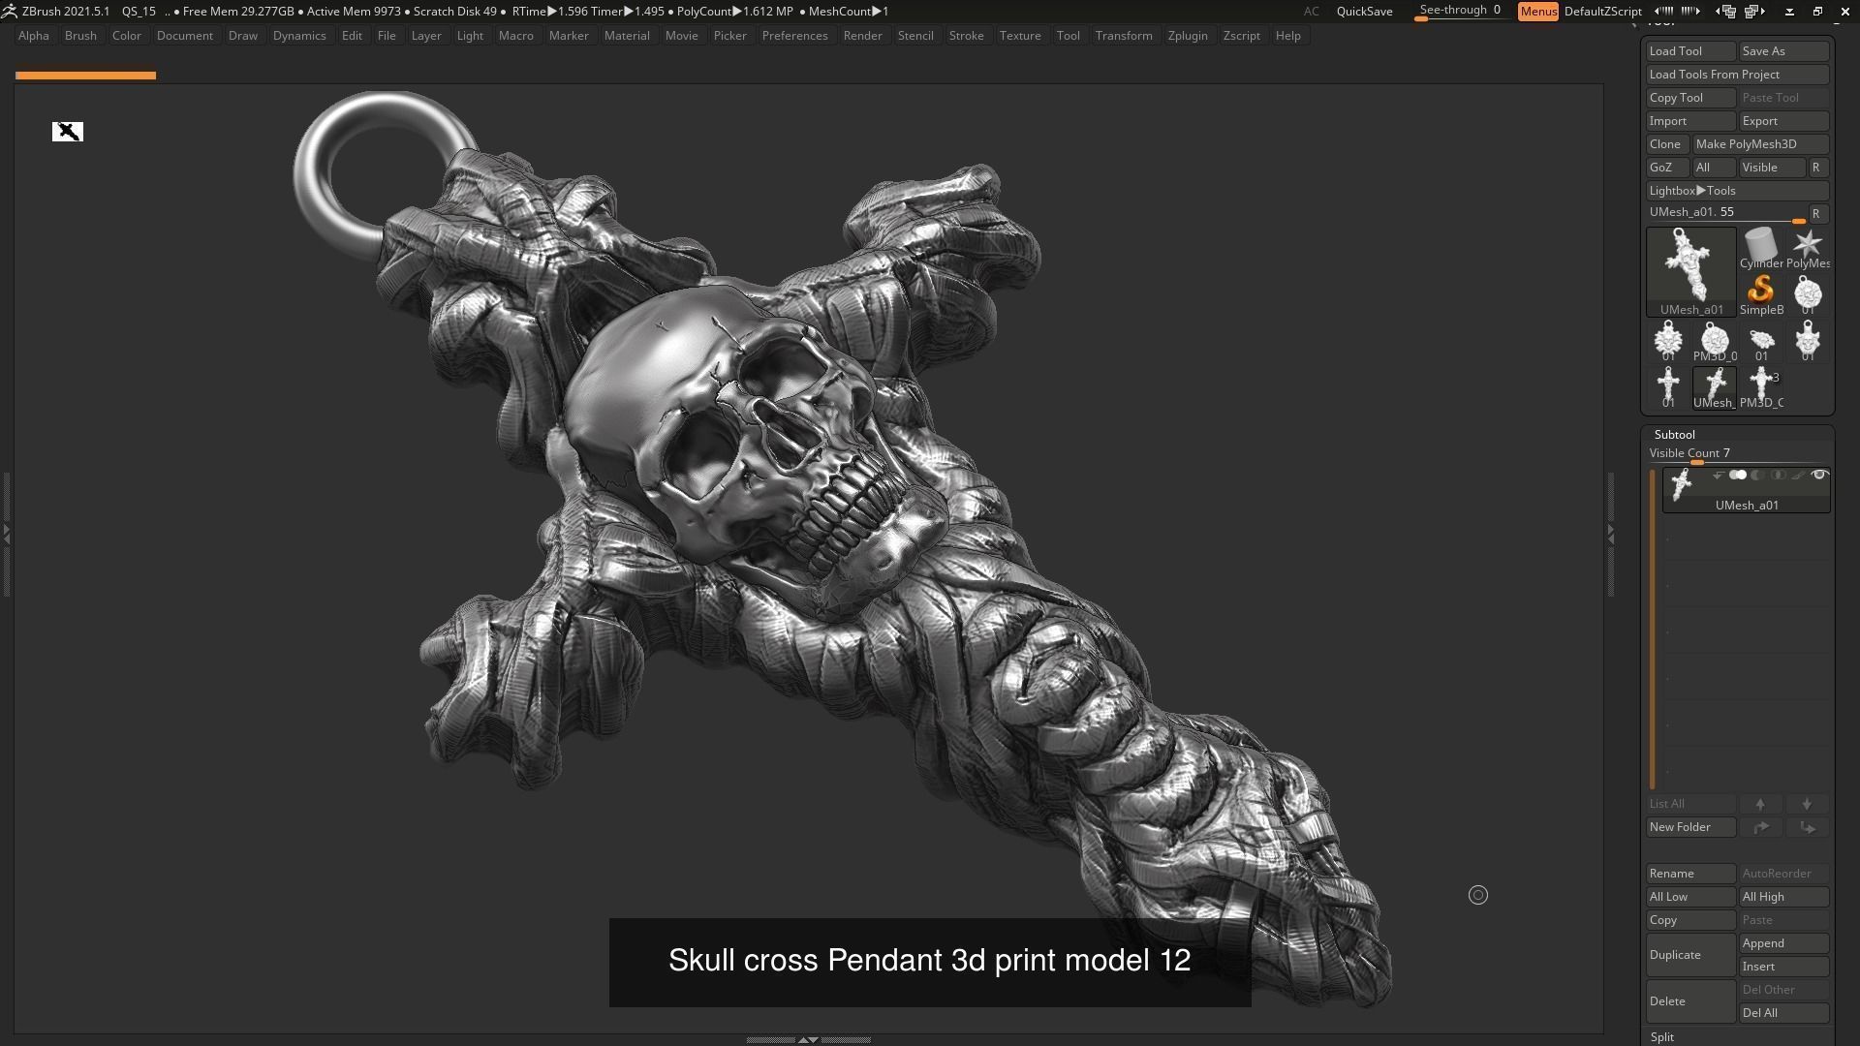The image size is (1860, 1046).
Task: Click subtool move-up arrow icon
Action: [x=1760, y=804]
